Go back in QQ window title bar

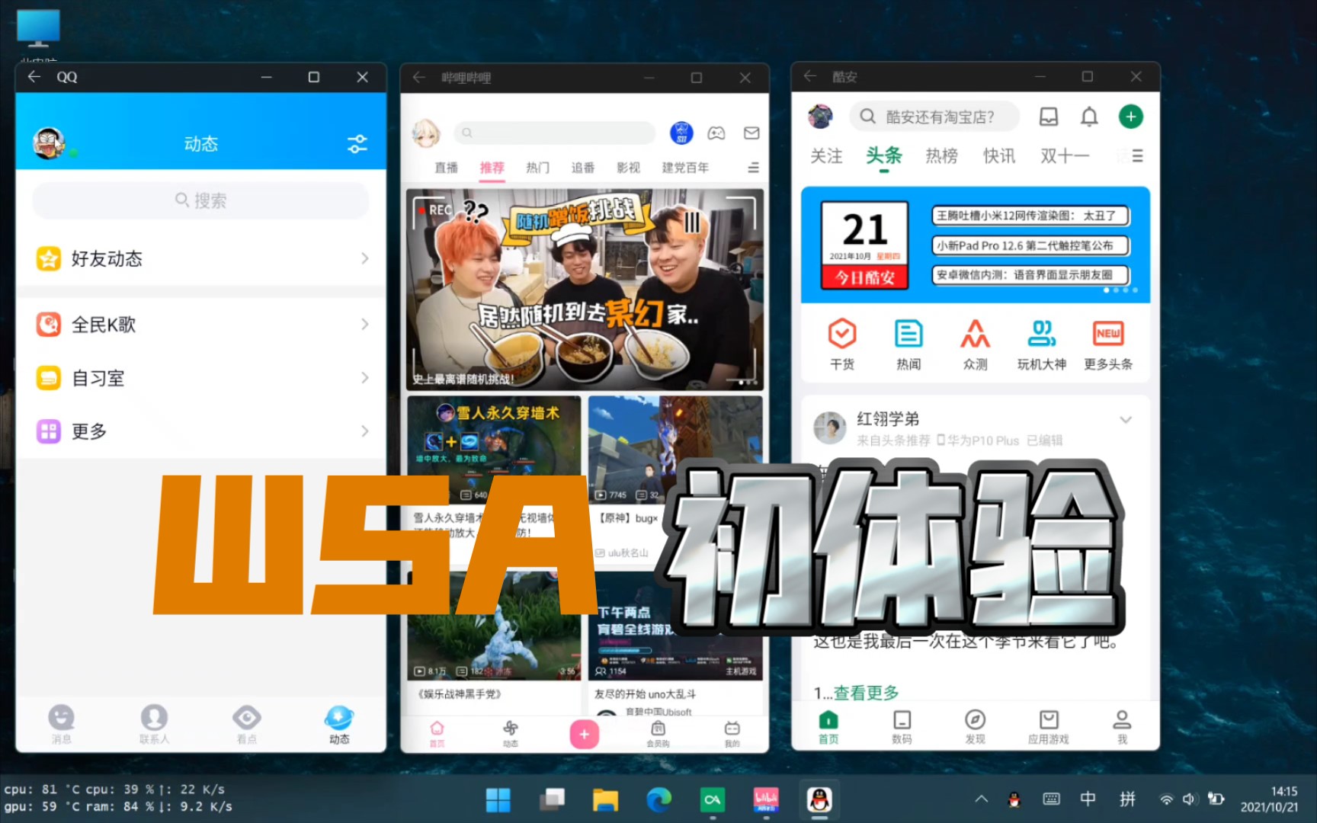click(34, 76)
